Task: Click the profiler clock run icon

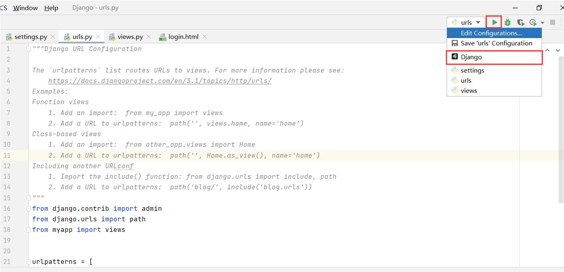Action: coord(533,22)
